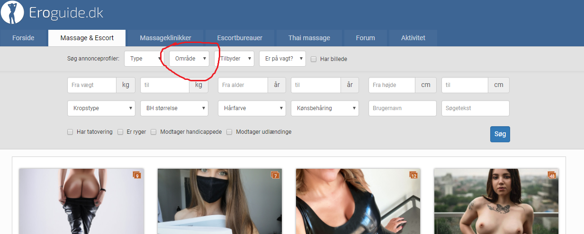This screenshot has height=234, width=584.
Task: Click the photo count badge showing 12
Action: coord(413,175)
